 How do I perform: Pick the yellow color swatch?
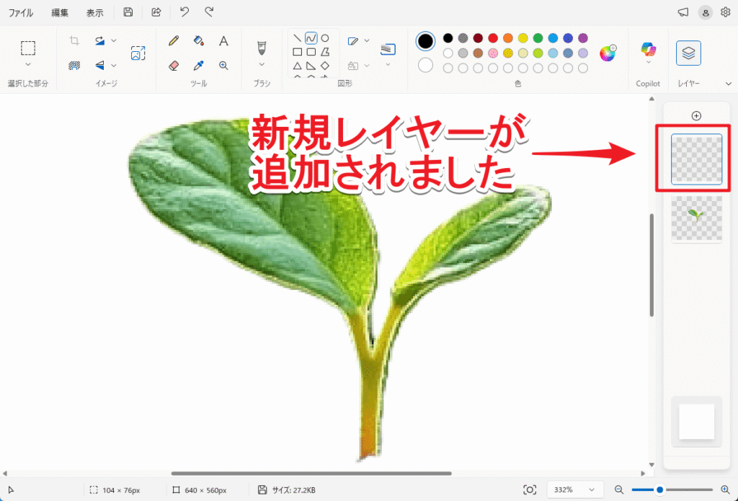[x=523, y=38]
